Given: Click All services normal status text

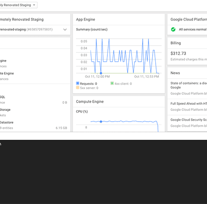Looking at the screenshot, I should point(193,29).
